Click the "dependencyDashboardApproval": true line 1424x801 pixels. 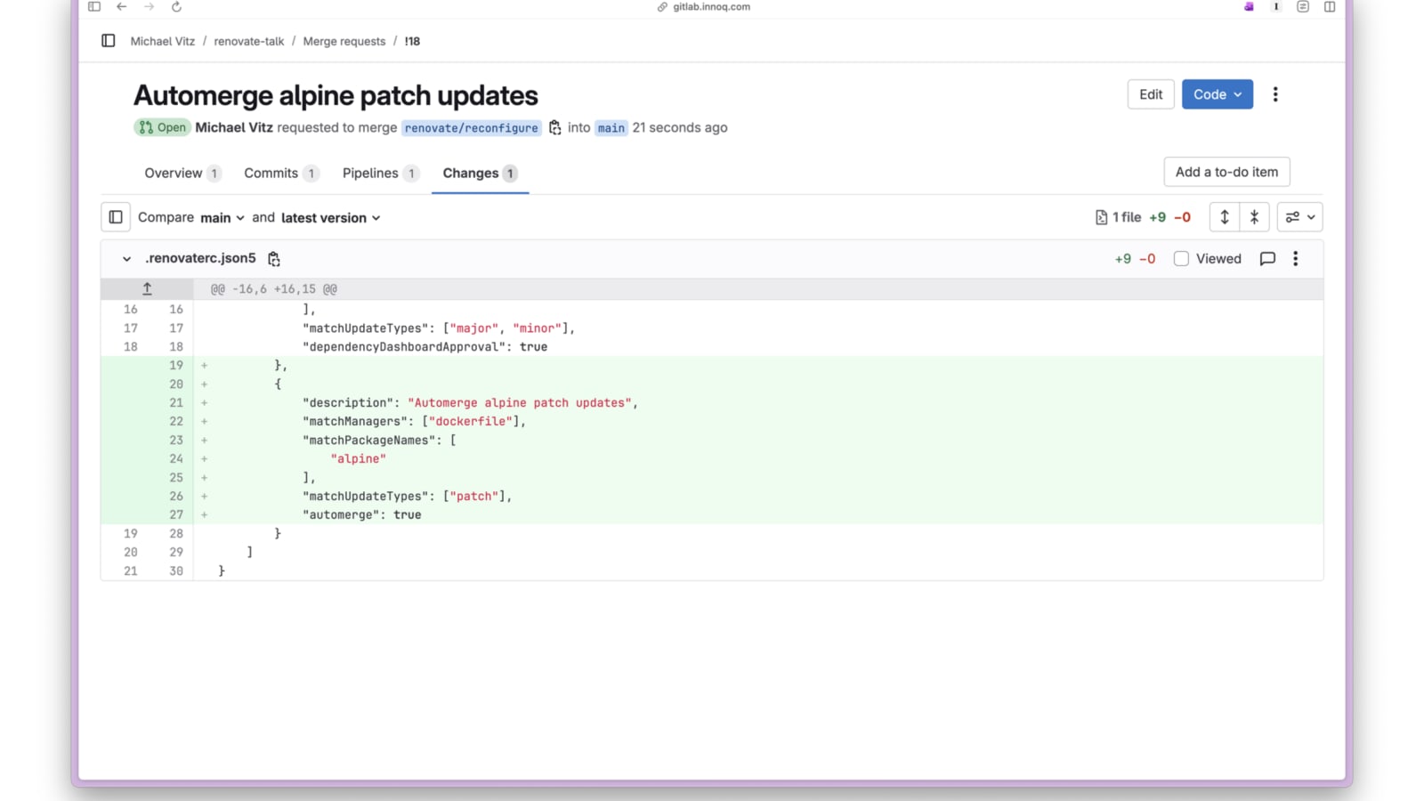click(x=425, y=347)
